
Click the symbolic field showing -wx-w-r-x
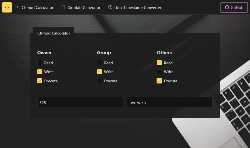(170, 102)
